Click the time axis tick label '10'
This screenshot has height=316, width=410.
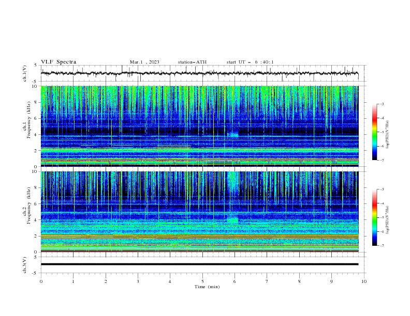364,281
